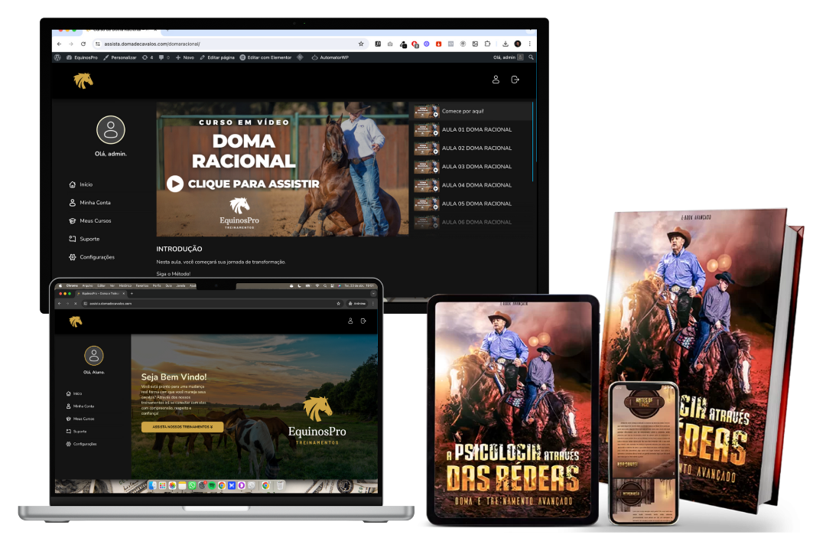This screenshot has width=826, height=538.
Task: Click the Novo item in admin bar
Action: [x=185, y=57]
